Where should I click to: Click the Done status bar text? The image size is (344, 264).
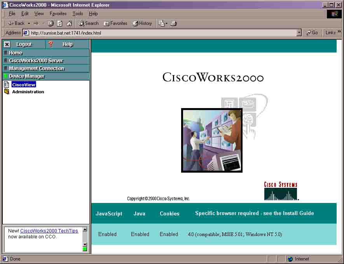(15, 259)
